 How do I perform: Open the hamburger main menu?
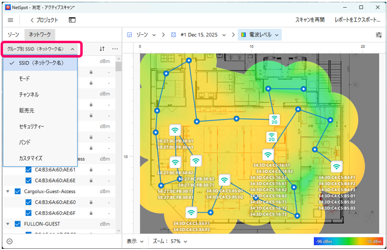coord(10,20)
